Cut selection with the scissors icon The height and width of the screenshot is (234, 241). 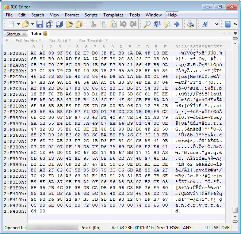pos(93,24)
